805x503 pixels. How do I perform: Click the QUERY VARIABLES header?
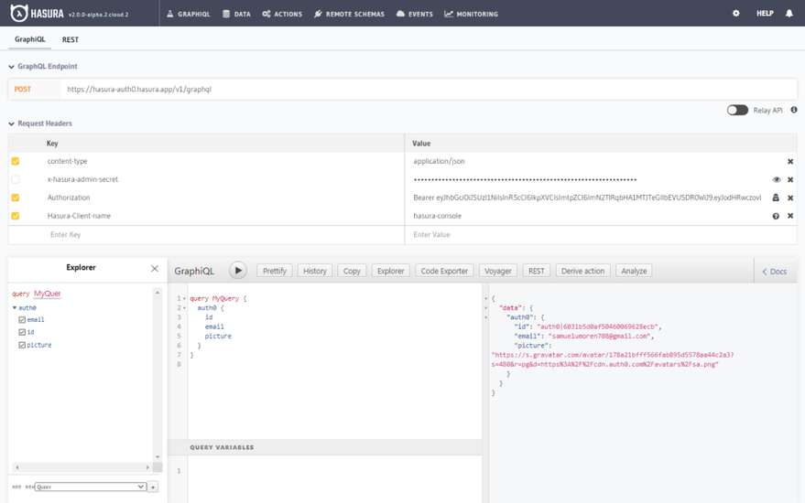325,447
